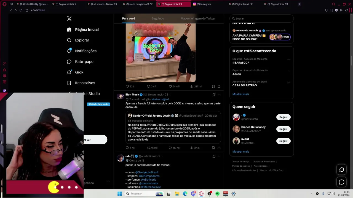Image resolution: width=353 pixels, height=198 pixels.
Task: Open the Big Brother Brasil photo
Action: 161,52
